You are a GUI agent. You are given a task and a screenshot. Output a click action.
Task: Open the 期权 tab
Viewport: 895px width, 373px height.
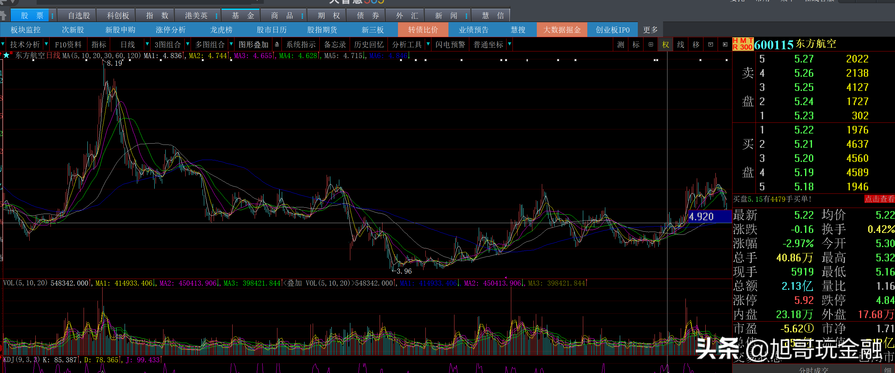(329, 16)
